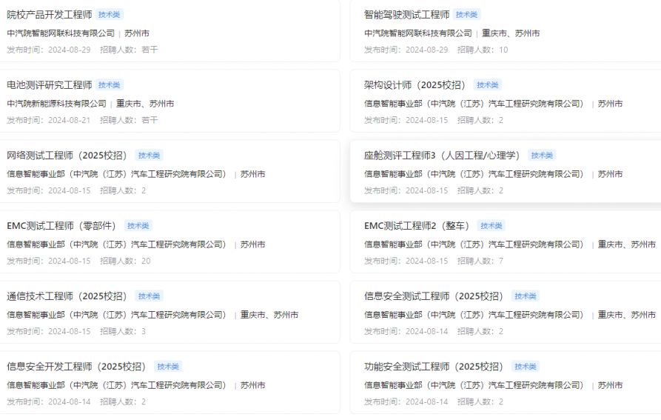This screenshot has height=420, width=661.
Task: Open the 智能驾驶测试工程师 job posting
Action: click(407, 15)
